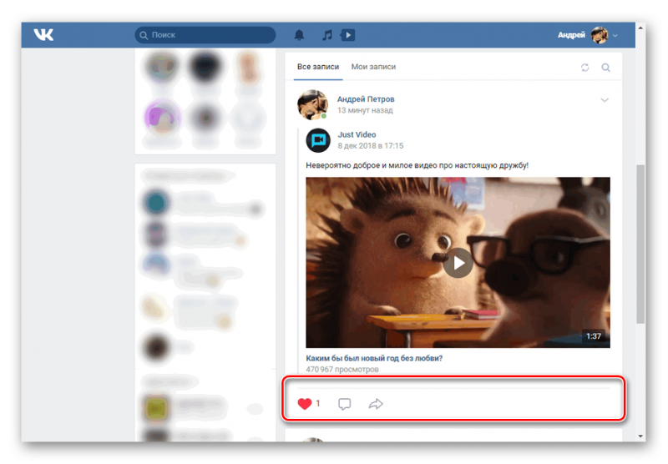Open the Just Video community avatar

(318, 140)
